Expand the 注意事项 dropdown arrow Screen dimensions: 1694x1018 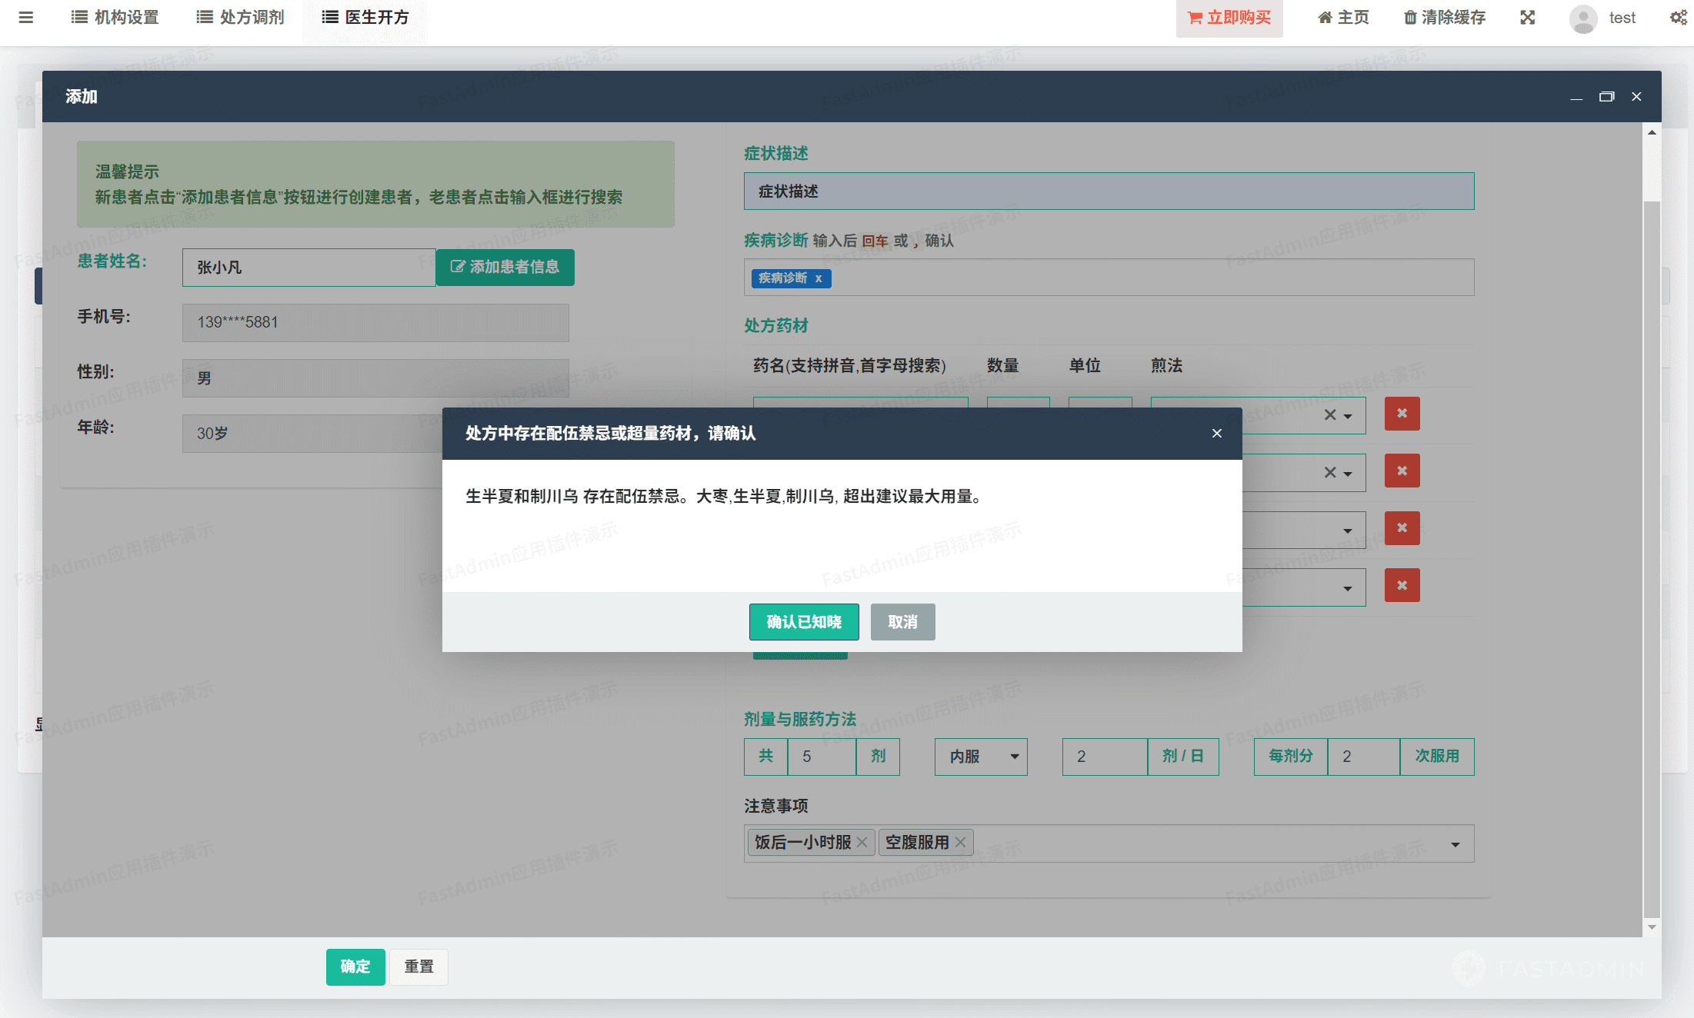pyautogui.click(x=1455, y=844)
